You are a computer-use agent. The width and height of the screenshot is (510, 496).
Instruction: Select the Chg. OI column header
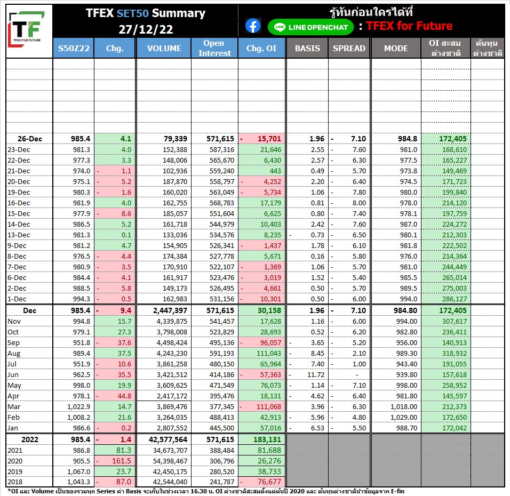261,48
